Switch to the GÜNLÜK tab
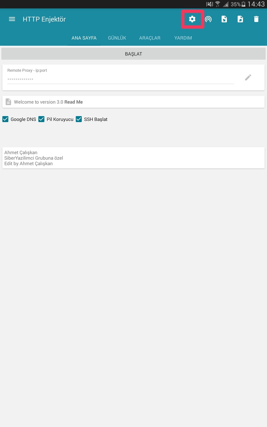The image size is (267, 427). [117, 38]
